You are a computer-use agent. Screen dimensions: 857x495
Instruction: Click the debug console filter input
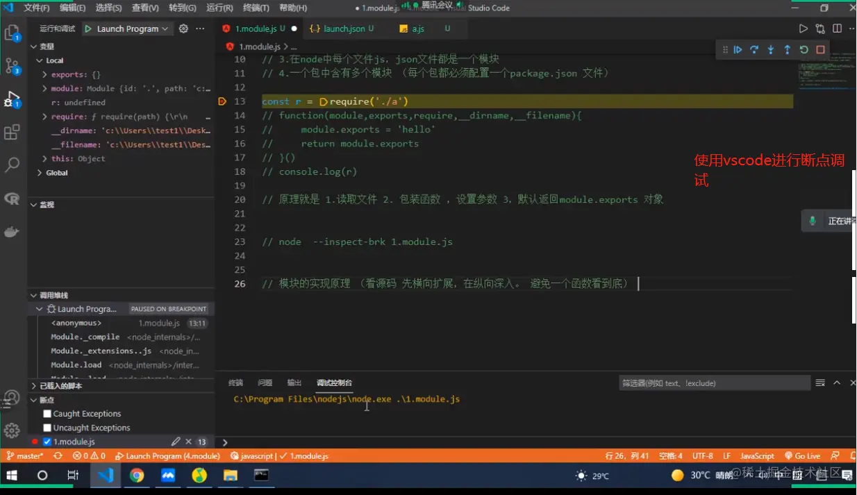pos(714,383)
